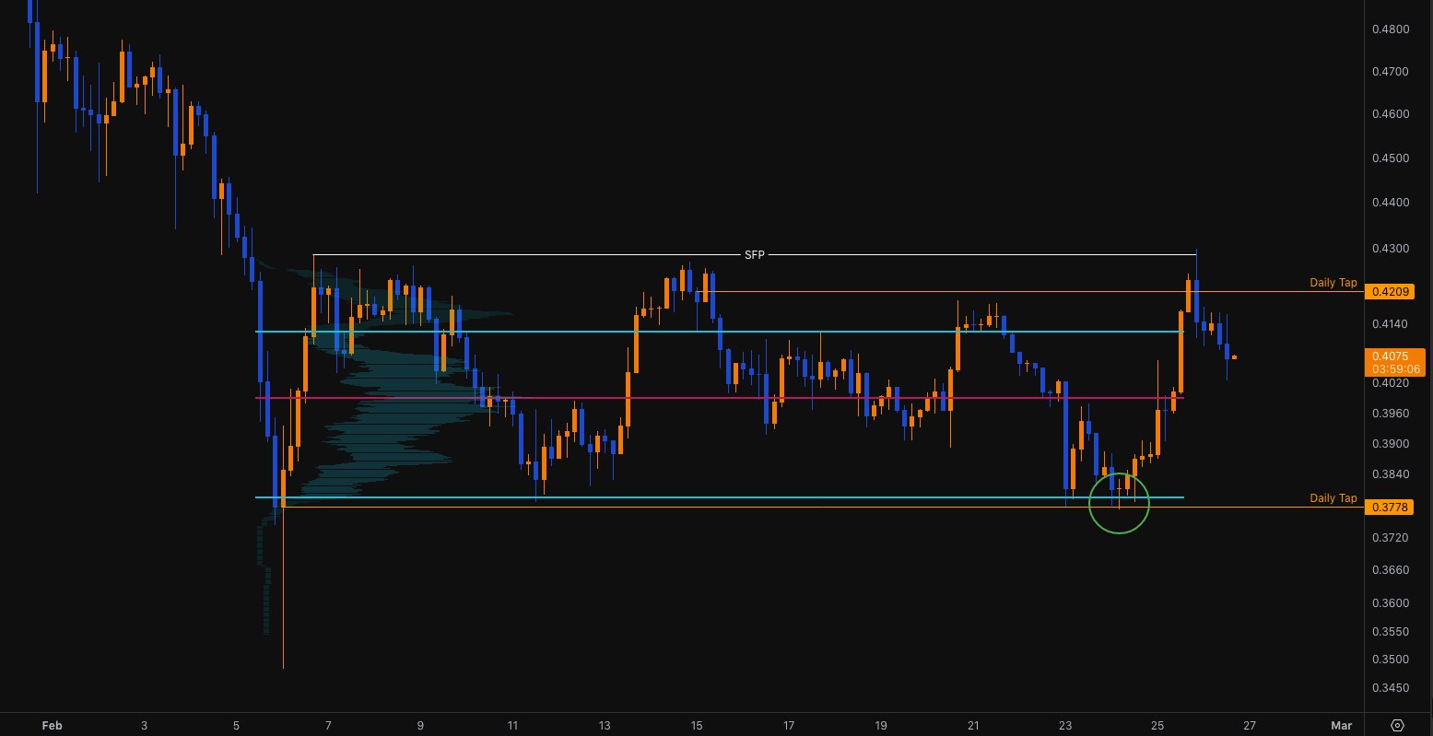This screenshot has height=736, width=1433.
Task: Click date 5 on the time axis
Action: pyautogui.click(x=237, y=725)
